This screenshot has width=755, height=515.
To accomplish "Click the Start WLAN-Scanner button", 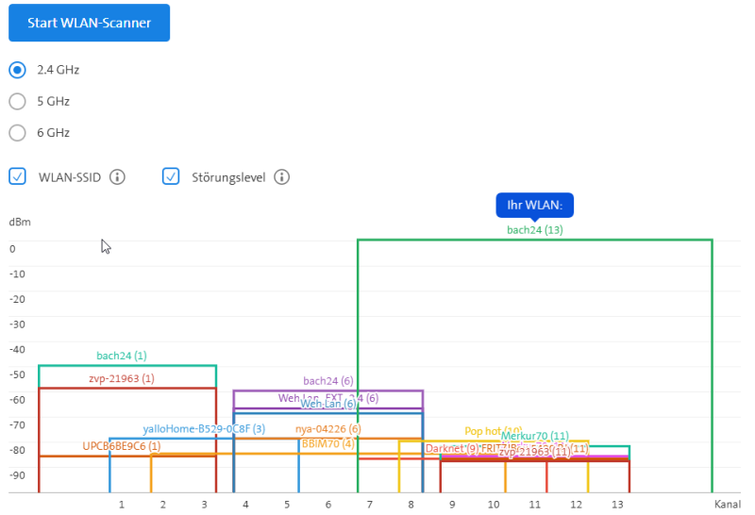I will pos(89,23).
